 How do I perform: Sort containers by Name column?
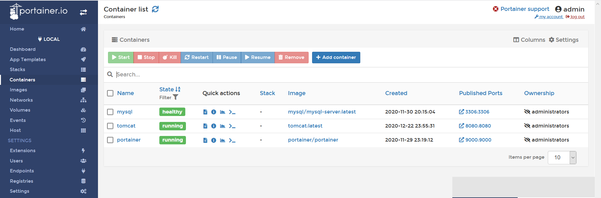pyautogui.click(x=126, y=93)
